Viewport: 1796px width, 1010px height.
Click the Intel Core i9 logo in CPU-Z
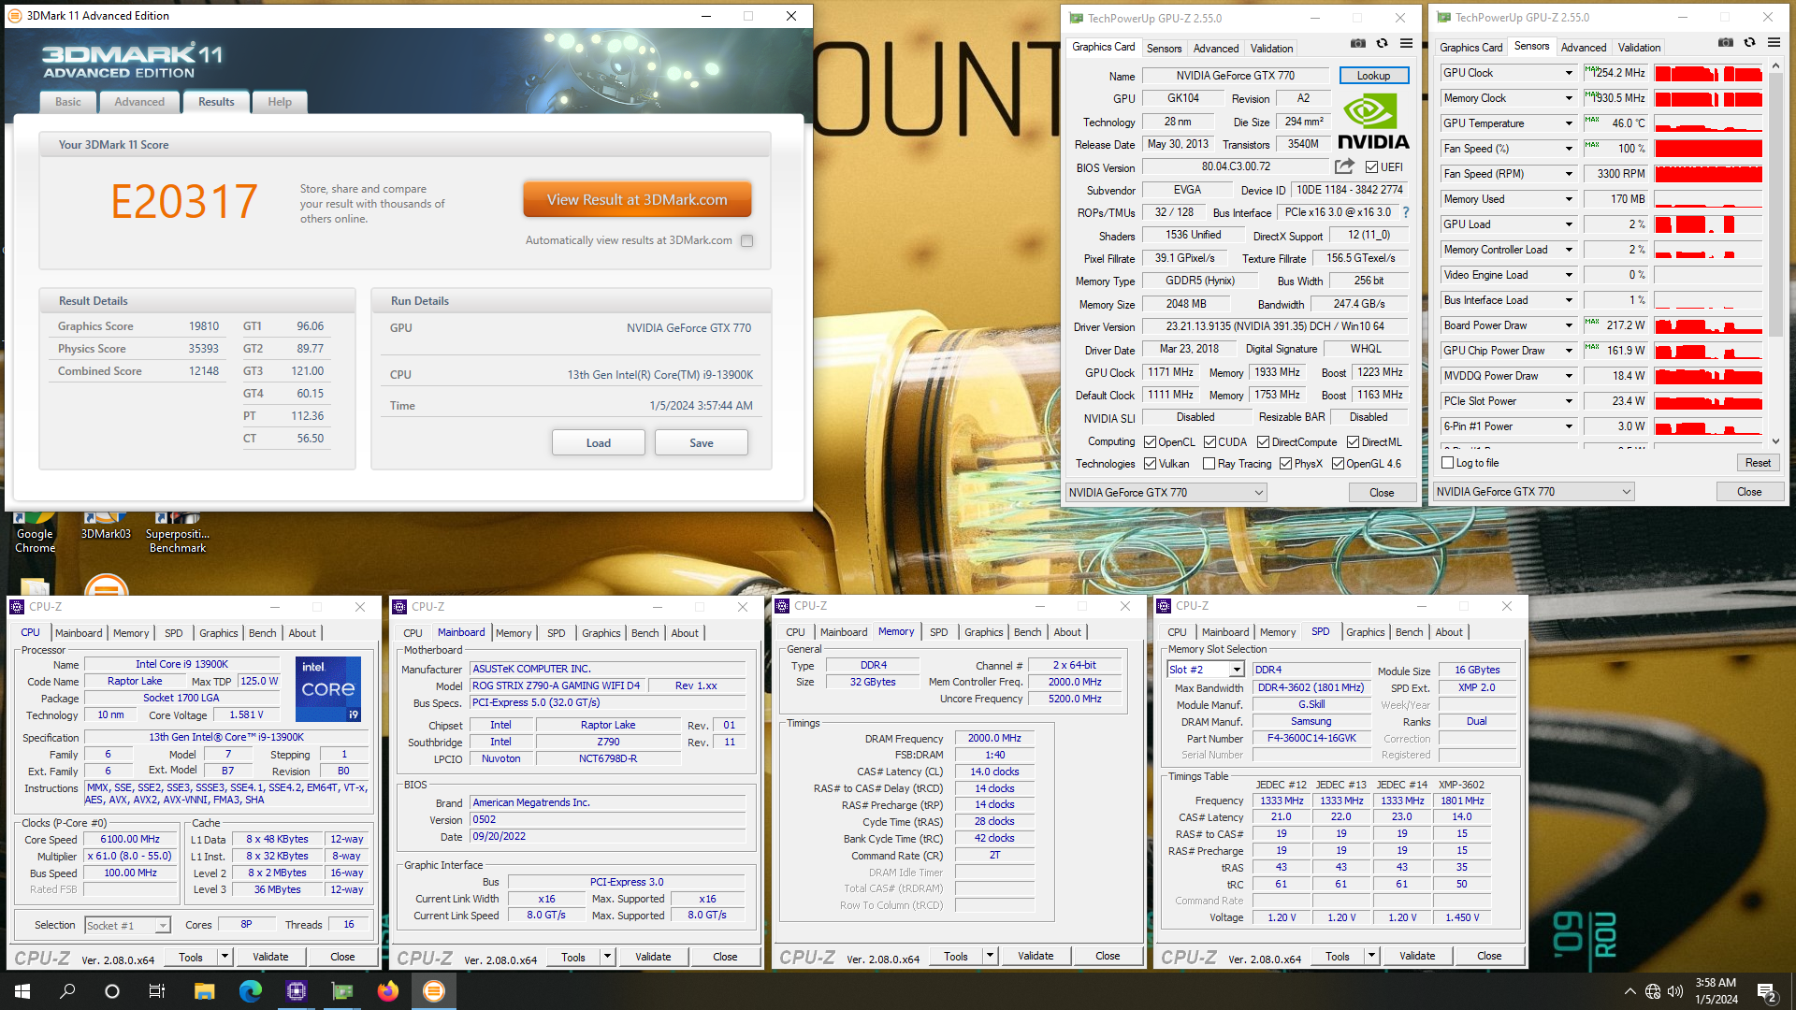pyautogui.click(x=328, y=689)
